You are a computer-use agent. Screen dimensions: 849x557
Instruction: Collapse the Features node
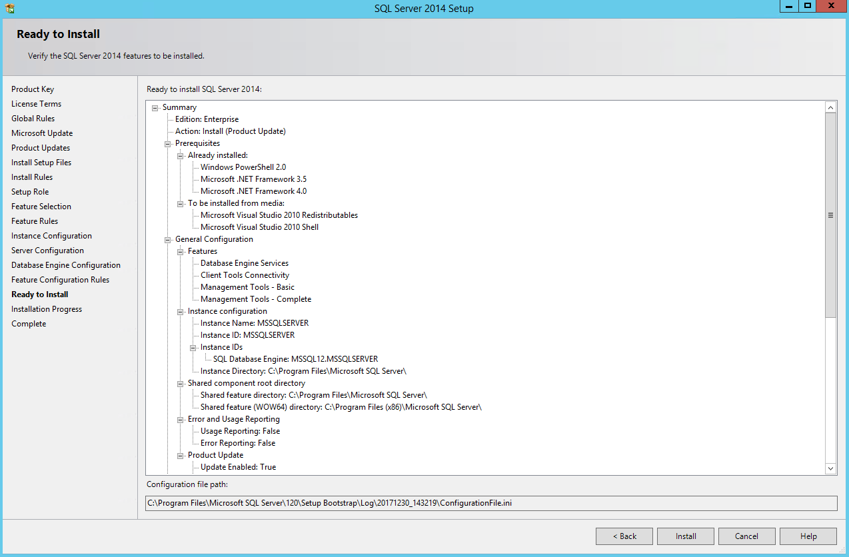pyautogui.click(x=180, y=251)
